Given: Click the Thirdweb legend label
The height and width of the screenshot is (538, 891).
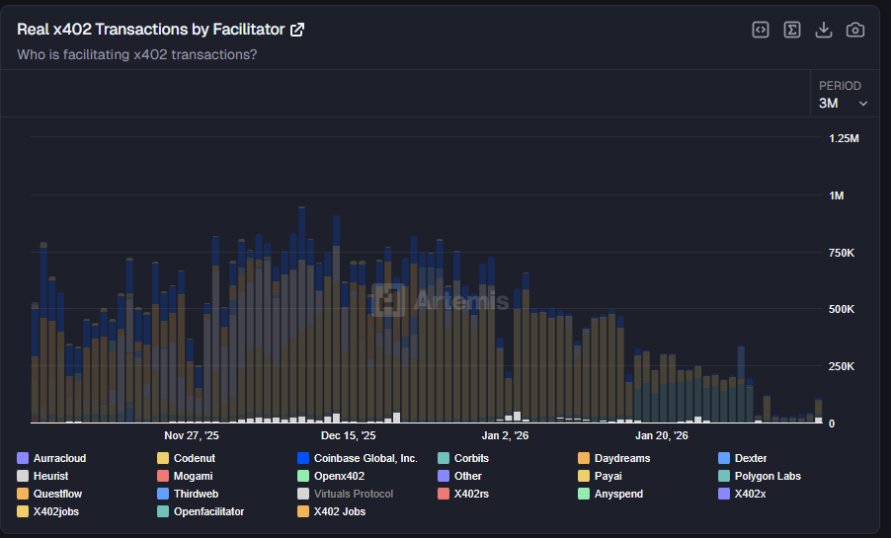Looking at the screenshot, I should (x=196, y=494).
